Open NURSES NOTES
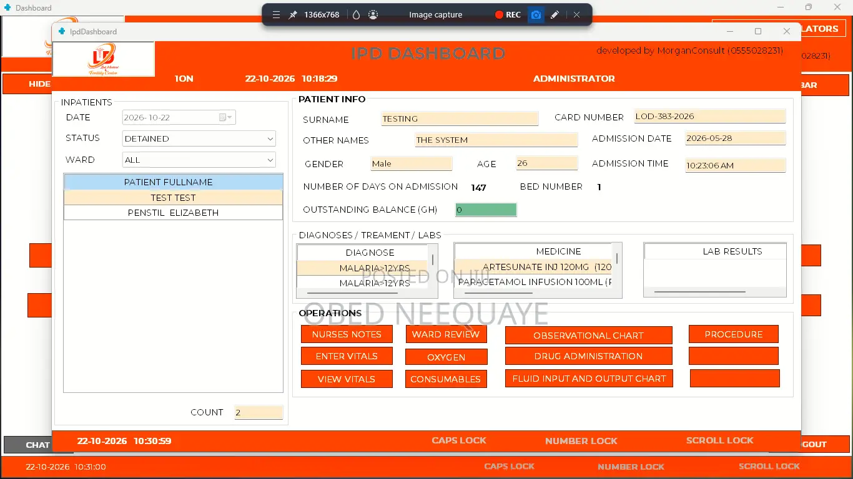Screen dimensions: 853x479 click(x=347, y=334)
